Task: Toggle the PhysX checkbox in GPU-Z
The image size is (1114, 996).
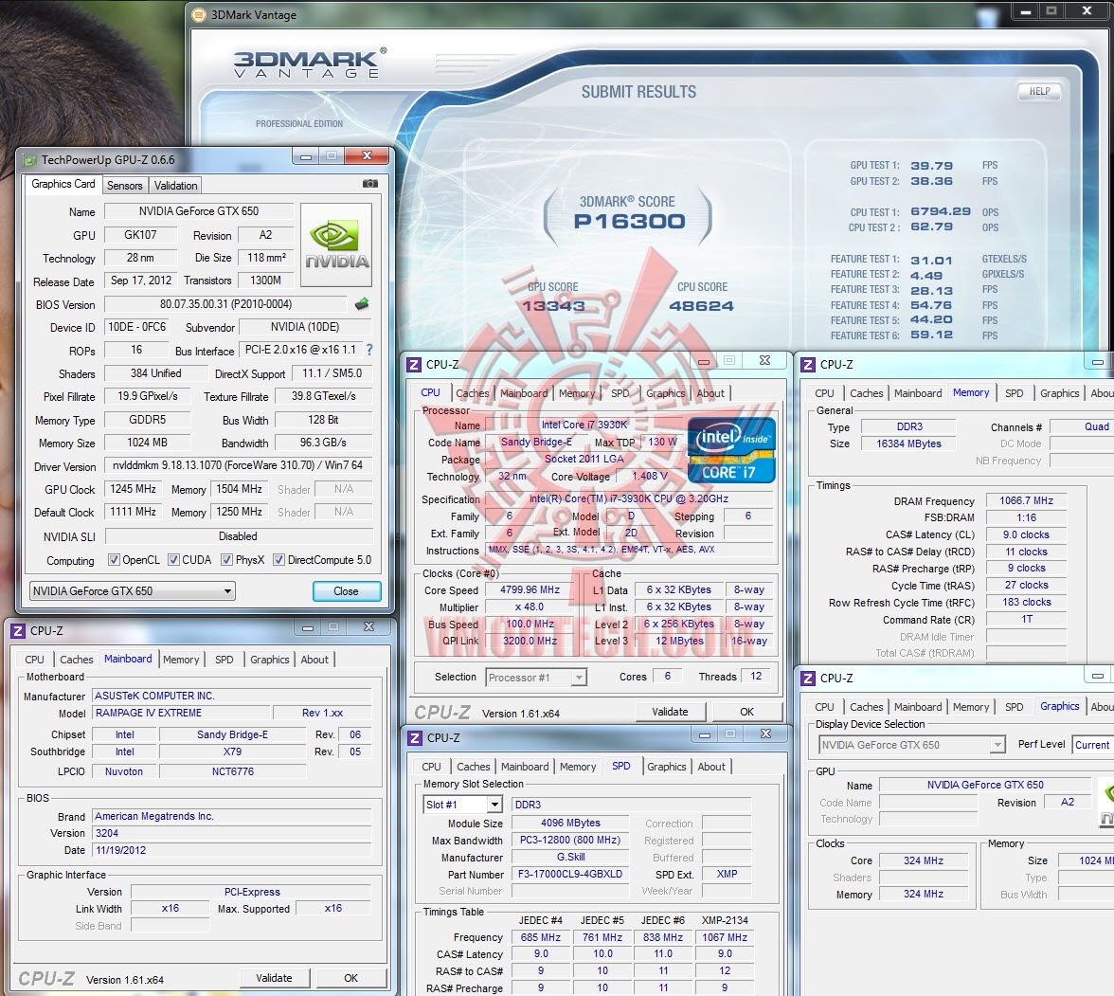Action: [x=226, y=559]
